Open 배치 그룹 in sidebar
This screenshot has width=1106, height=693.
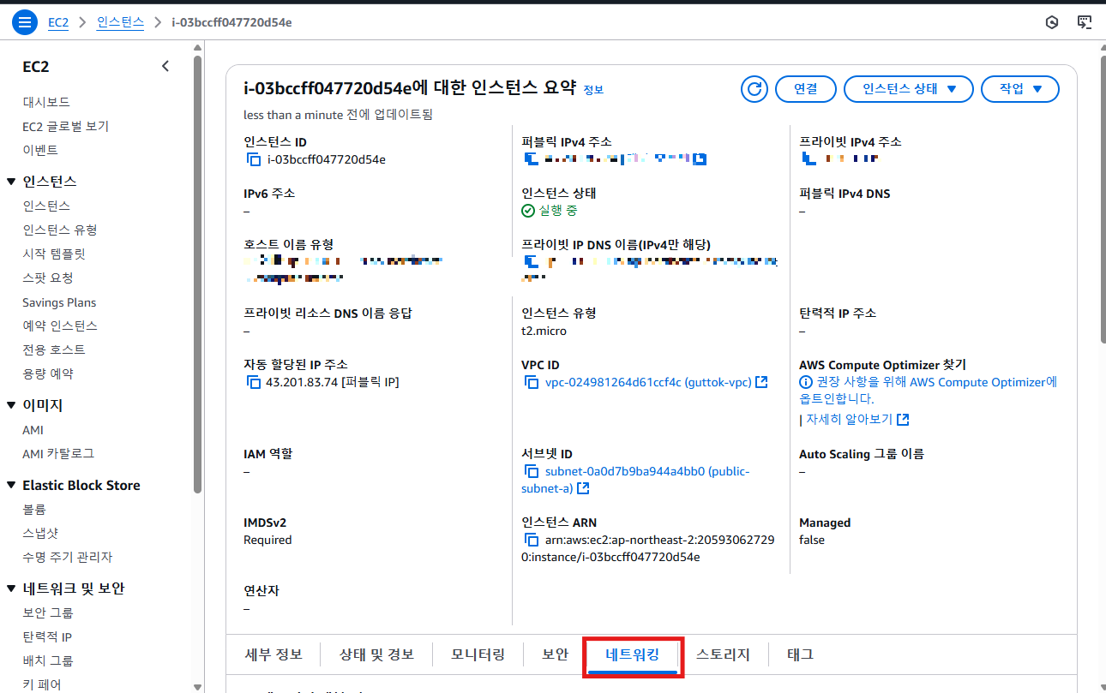coord(48,660)
